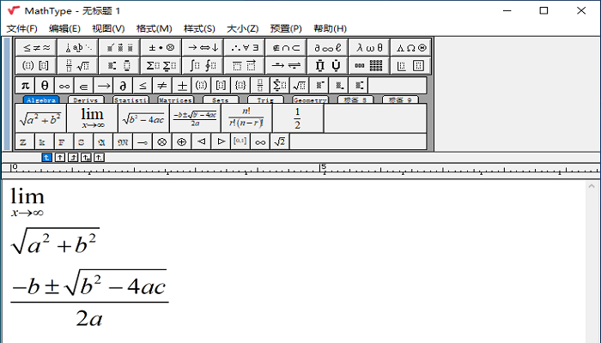Insert the pi symbol from small bar
This screenshot has height=343, width=601.
25,86
